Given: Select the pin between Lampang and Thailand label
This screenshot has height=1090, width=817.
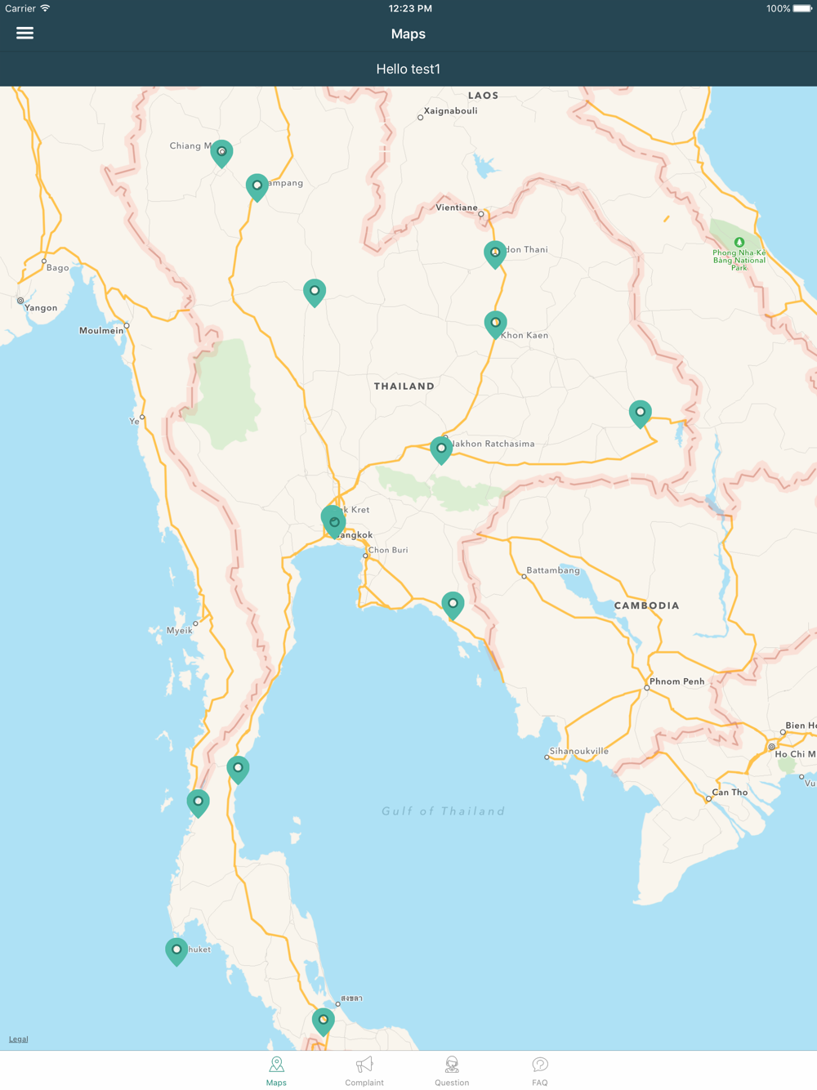Looking at the screenshot, I should pyautogui.click(x=315, y=293).
